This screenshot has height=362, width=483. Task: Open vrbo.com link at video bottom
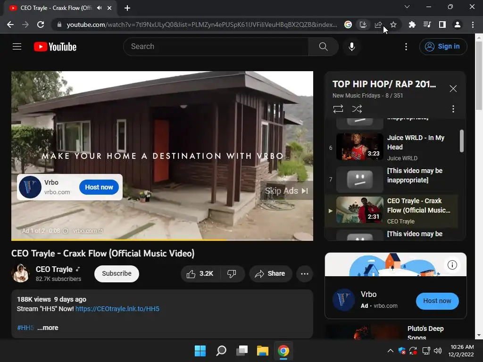point(87,231)
